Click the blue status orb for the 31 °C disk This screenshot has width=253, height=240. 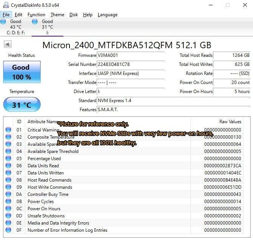click(35, 21)
